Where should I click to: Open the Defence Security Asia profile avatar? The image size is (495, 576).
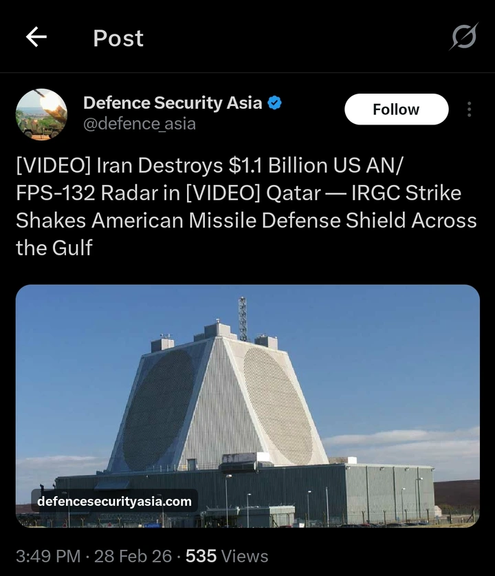click(41, 114)
